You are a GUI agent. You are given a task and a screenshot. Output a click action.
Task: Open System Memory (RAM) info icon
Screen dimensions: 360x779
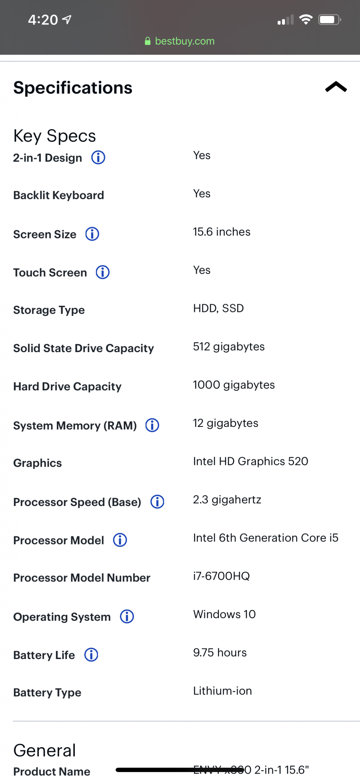point(152,425)
